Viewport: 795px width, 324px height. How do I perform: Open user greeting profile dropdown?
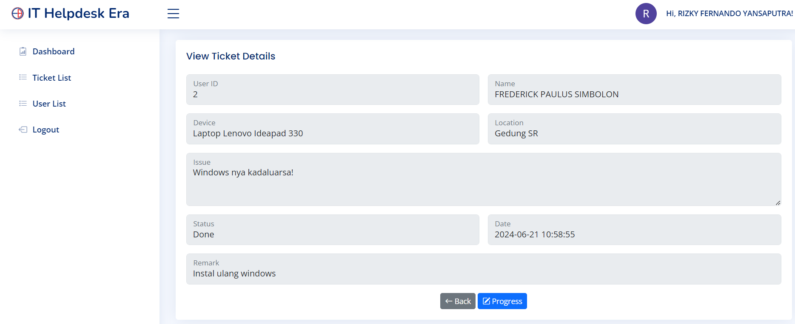click(729, 14)
